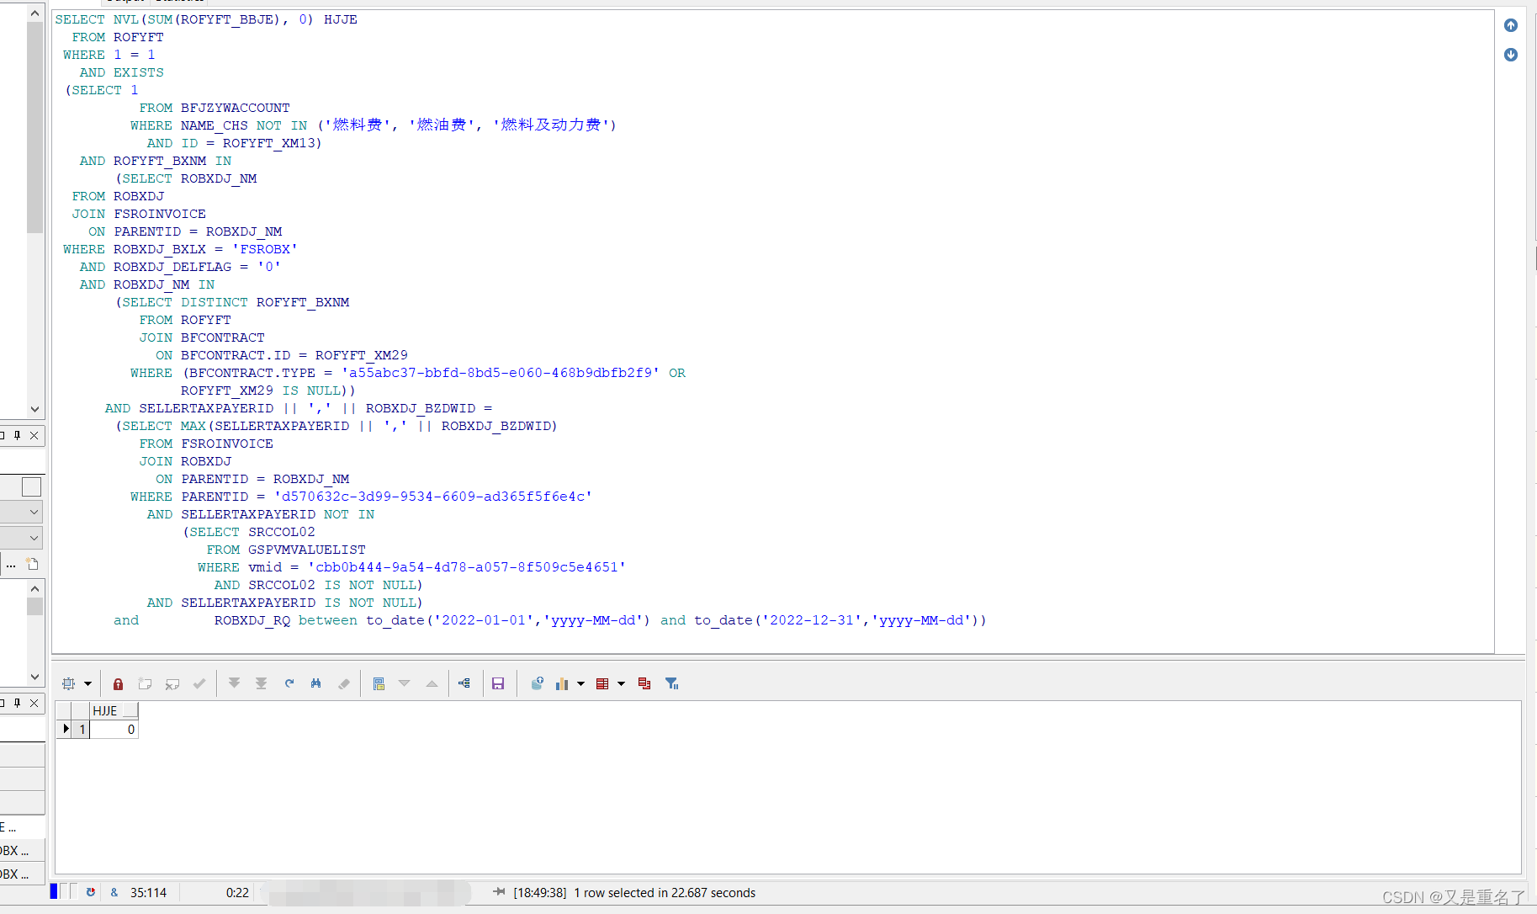Viewport: 1537px width, 914px height.
Task: Click the blue progress indicator in status bar
Action: (x=54, y=892)
